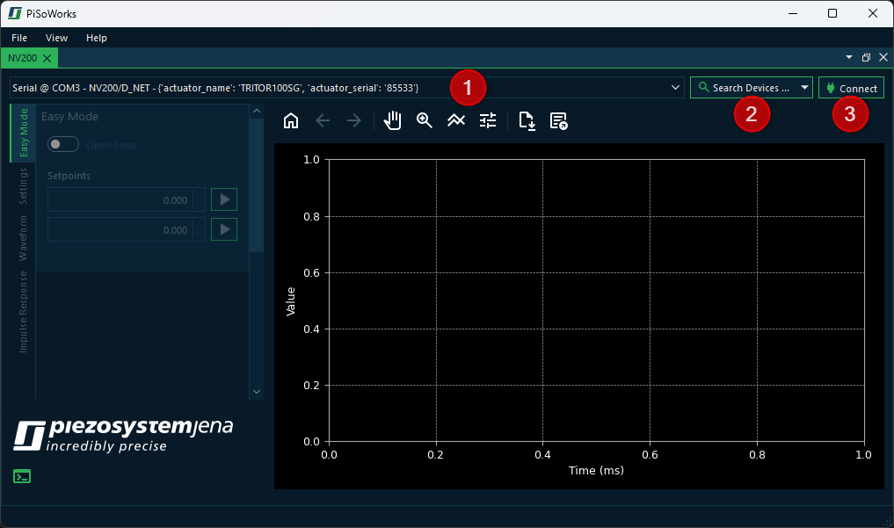The width and height of the screenshot is (894, 528).
Task: Click the Connect button
Action: tap(851, 88)
